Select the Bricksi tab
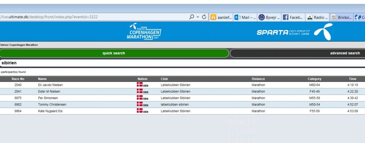The image size is (365, 143). click(x=342, y=17)
